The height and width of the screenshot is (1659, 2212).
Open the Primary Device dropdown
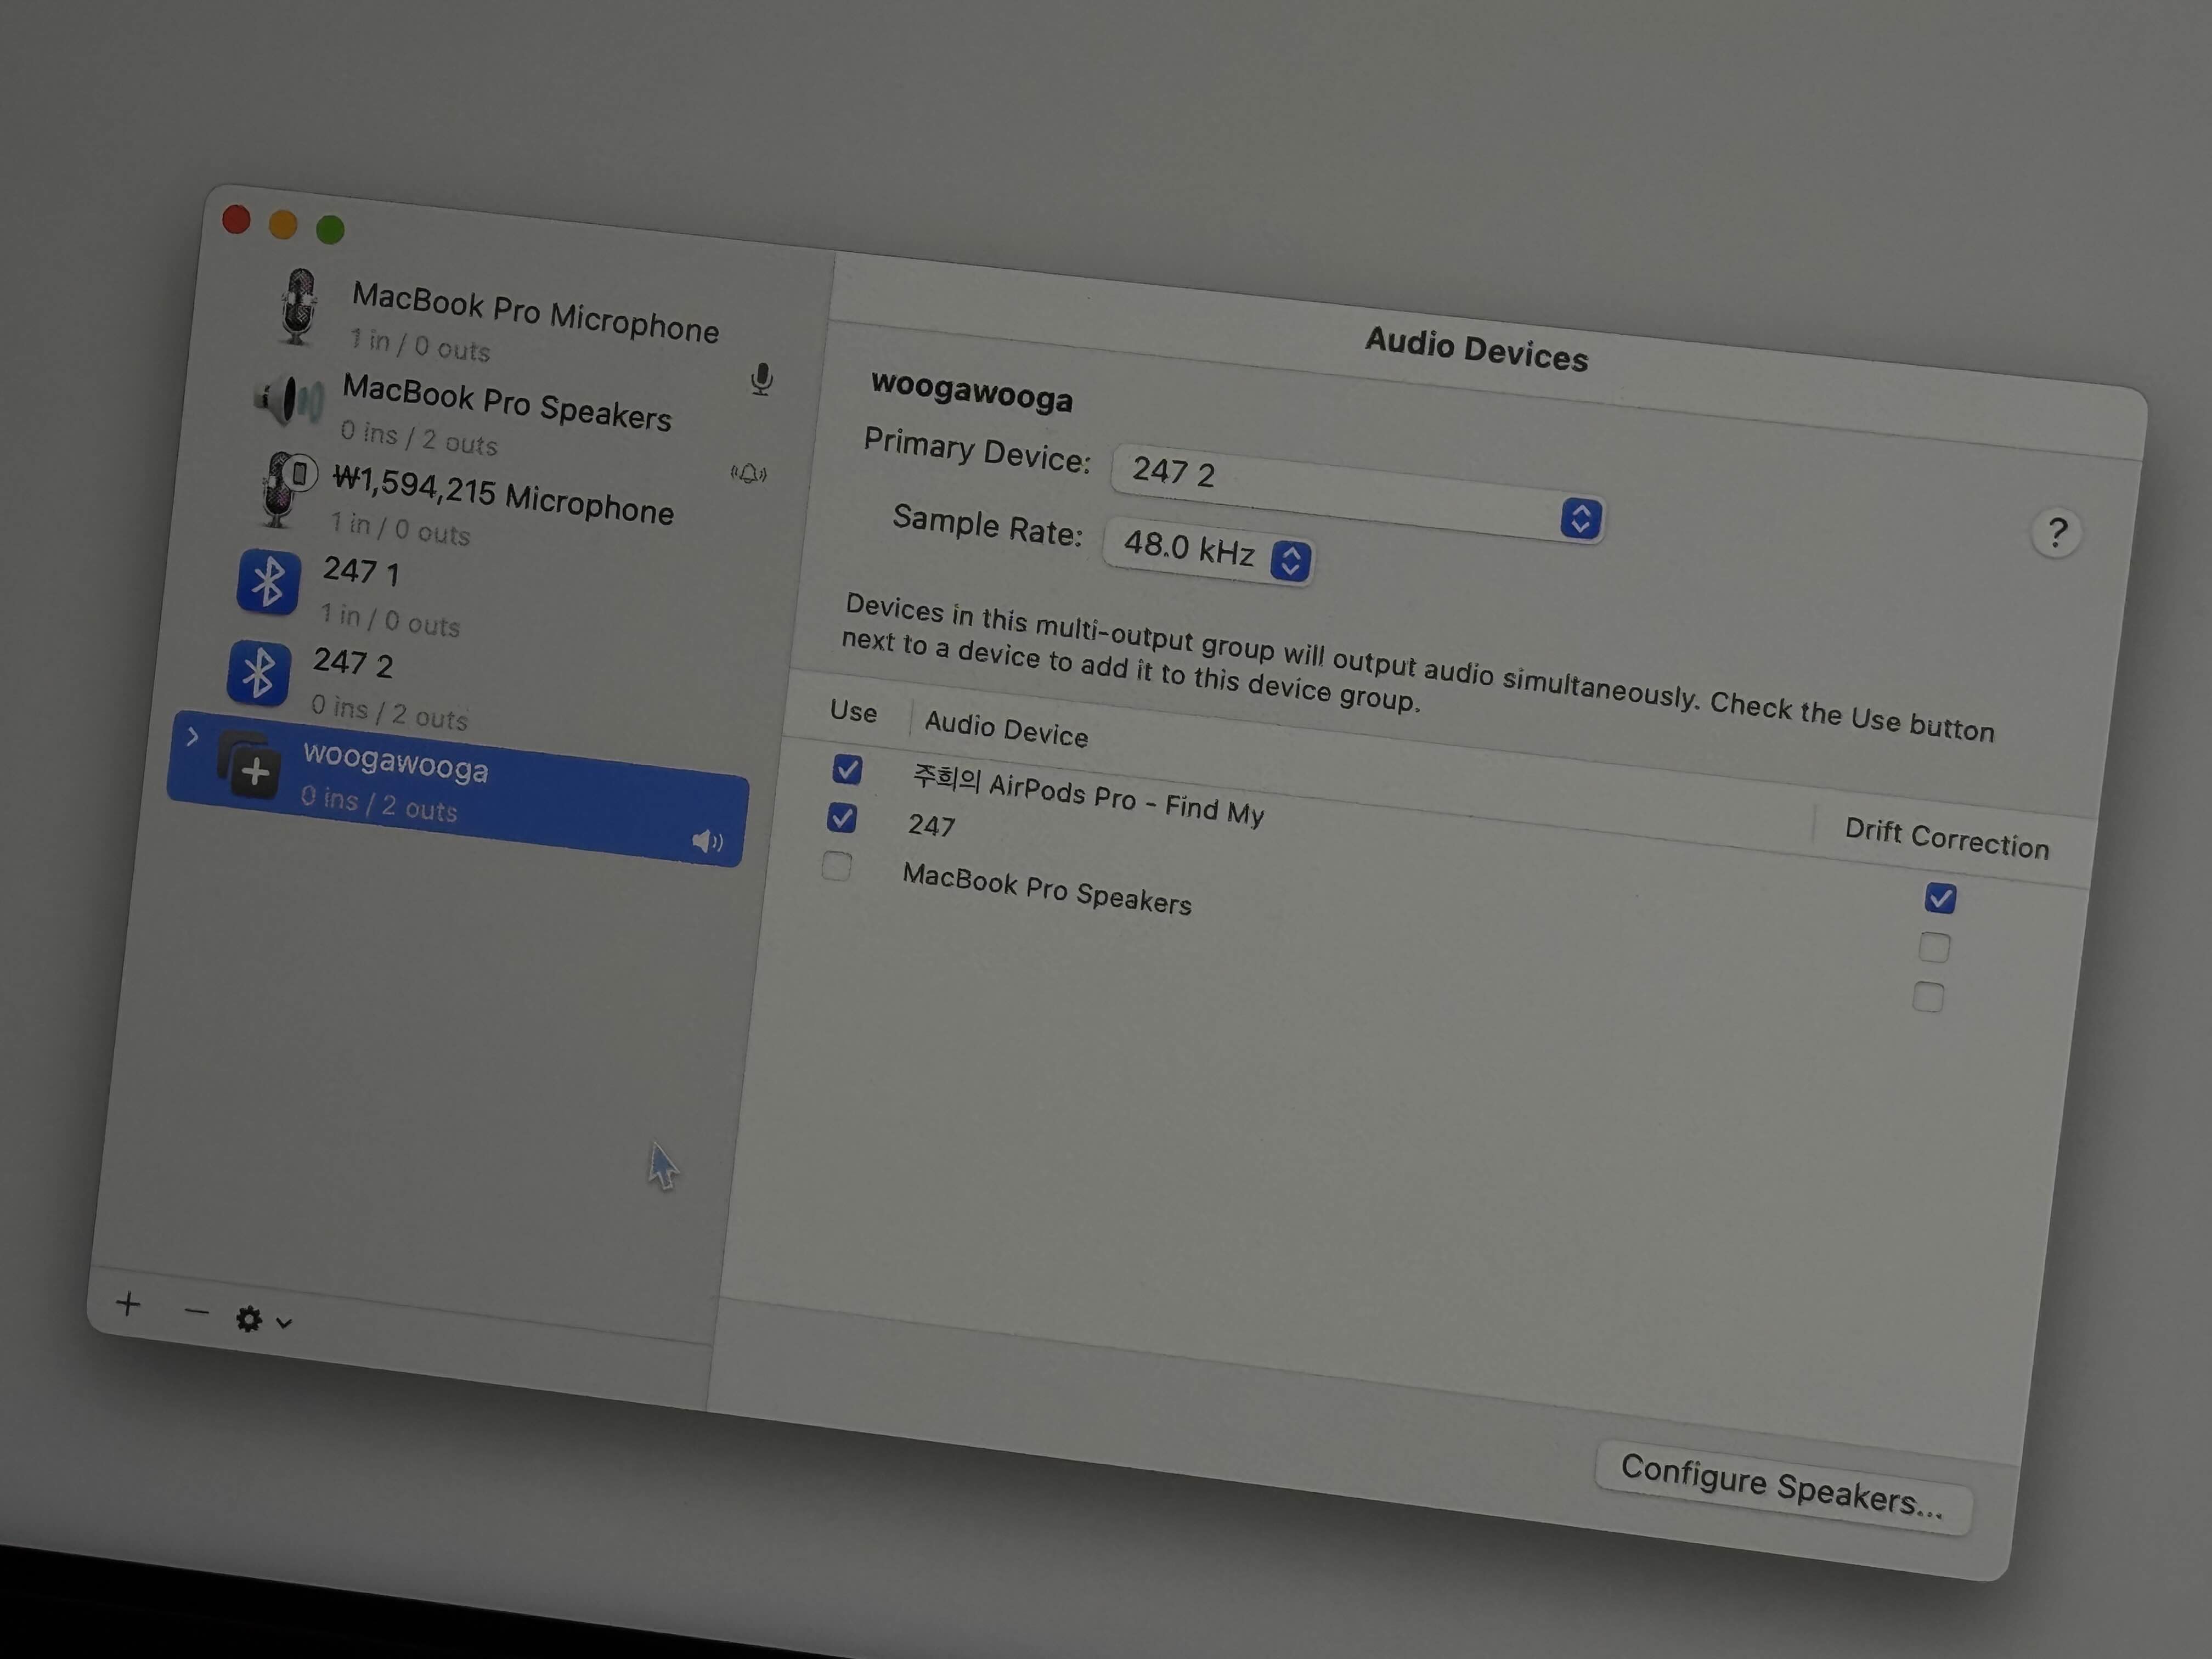[1580, 518]
